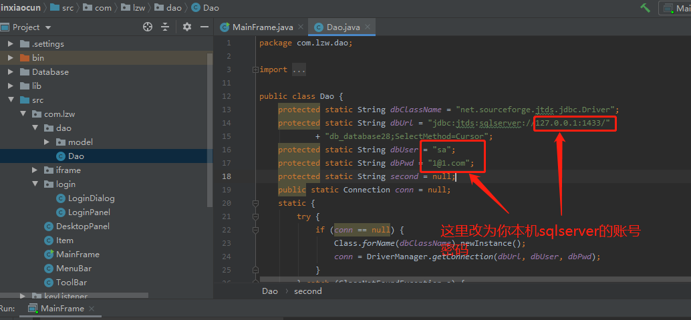This screenshot has width=691, height=320.
Task: Close the MainFrame.java editor tab
Action: 301,27
